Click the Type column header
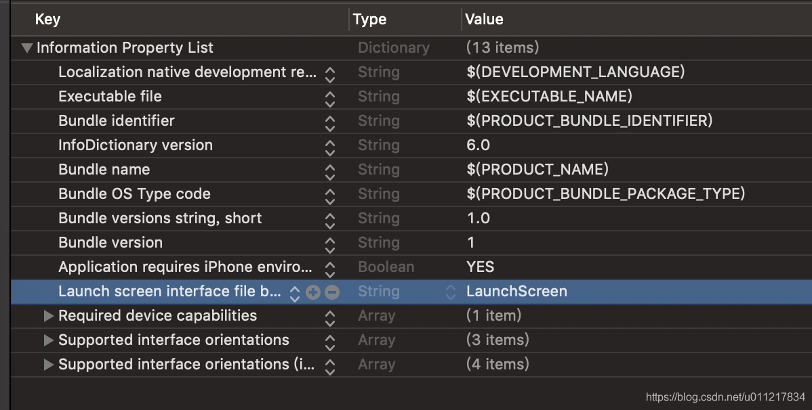The height and width of the screenshot is (410, 812). [x=370, y=20]
